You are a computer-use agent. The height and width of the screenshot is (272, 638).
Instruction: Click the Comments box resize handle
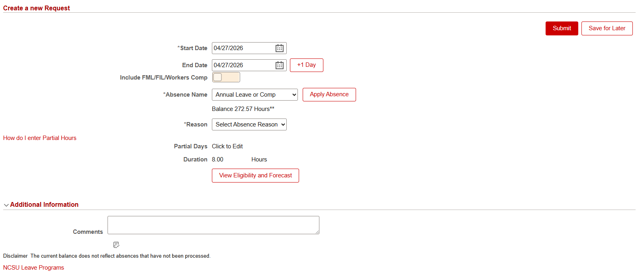pyautogui.click(x=317, y=232)
